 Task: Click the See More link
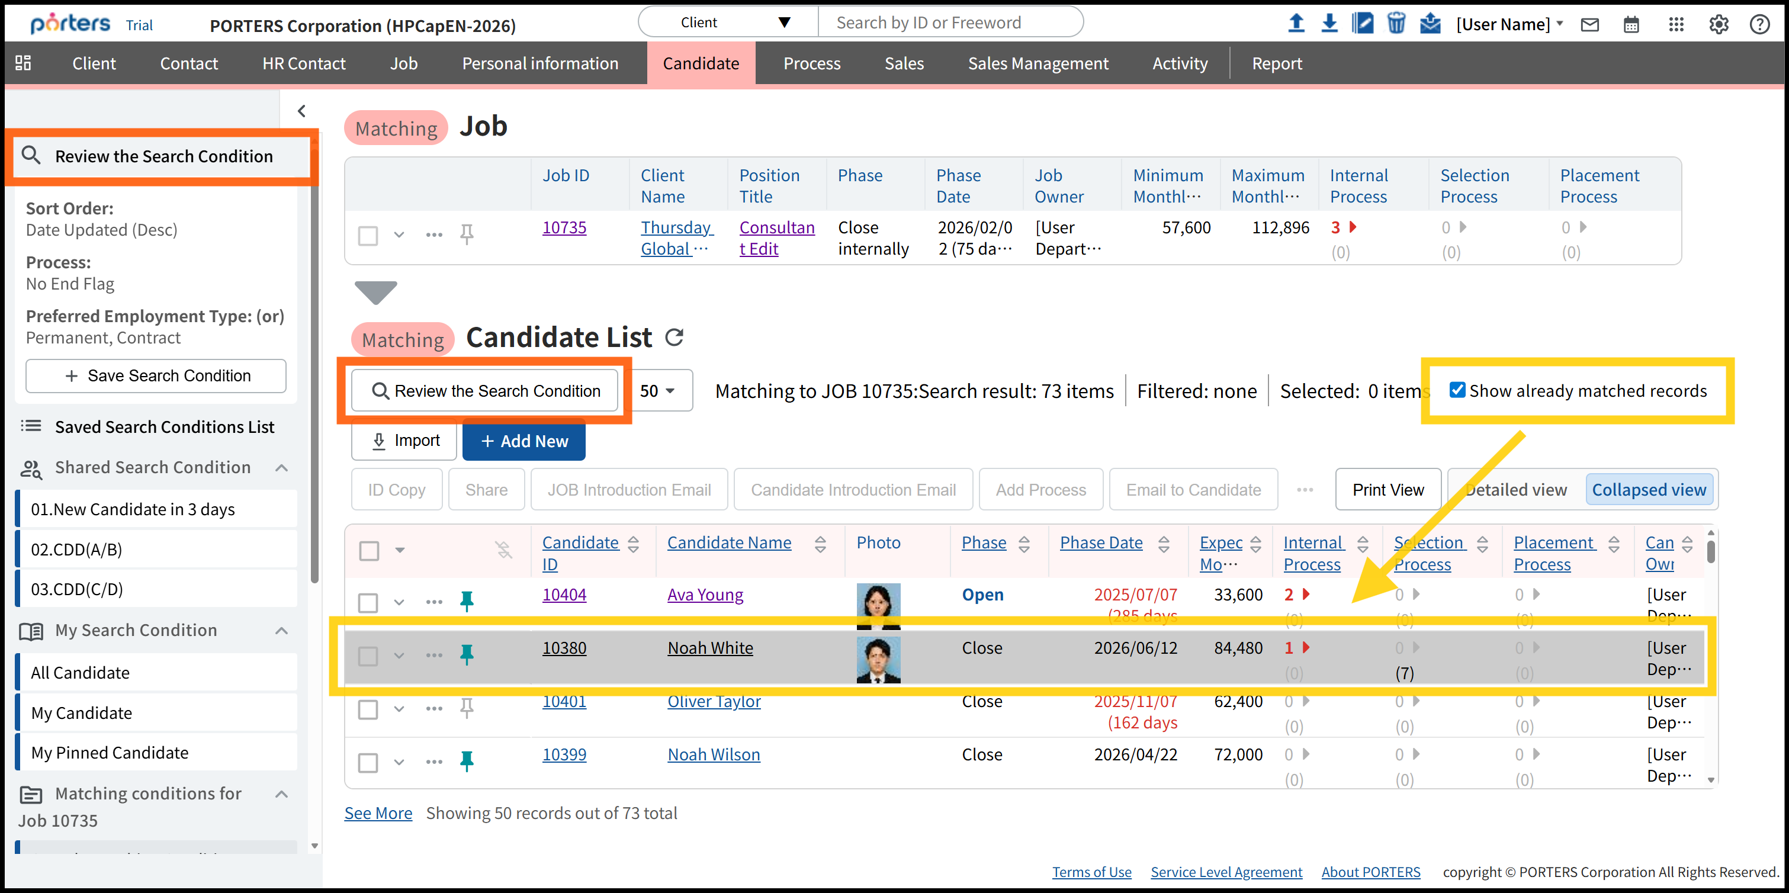378,813
